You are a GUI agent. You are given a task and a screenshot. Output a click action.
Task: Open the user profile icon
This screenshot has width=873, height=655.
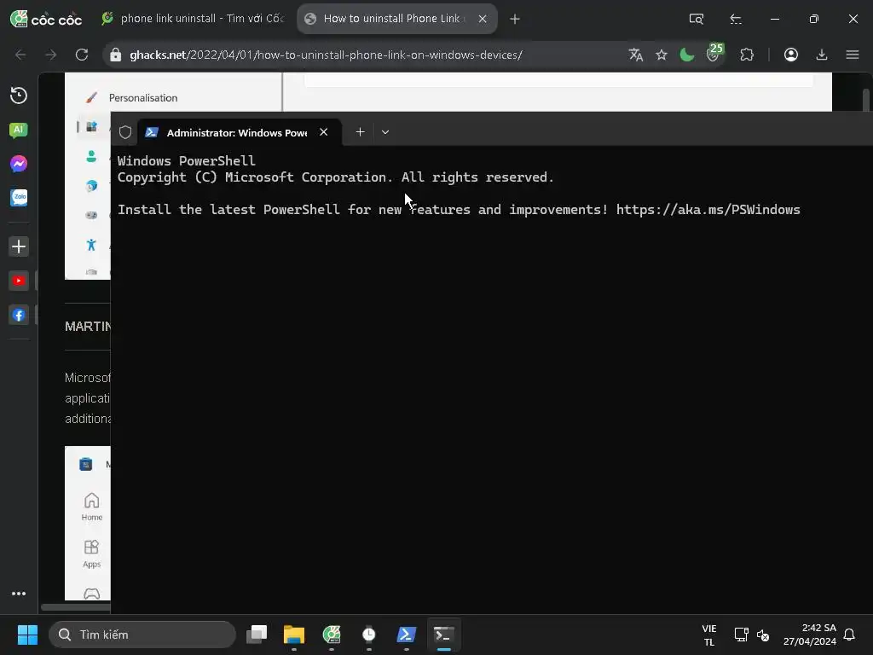pyautogui.click(x=791, y=55)
